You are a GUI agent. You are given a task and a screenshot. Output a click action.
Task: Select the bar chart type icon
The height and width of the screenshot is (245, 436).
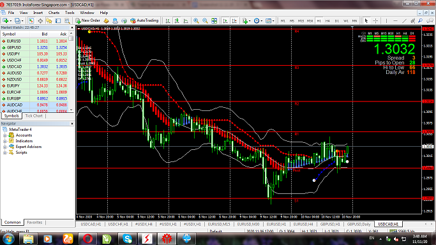(x=168, y=21)
